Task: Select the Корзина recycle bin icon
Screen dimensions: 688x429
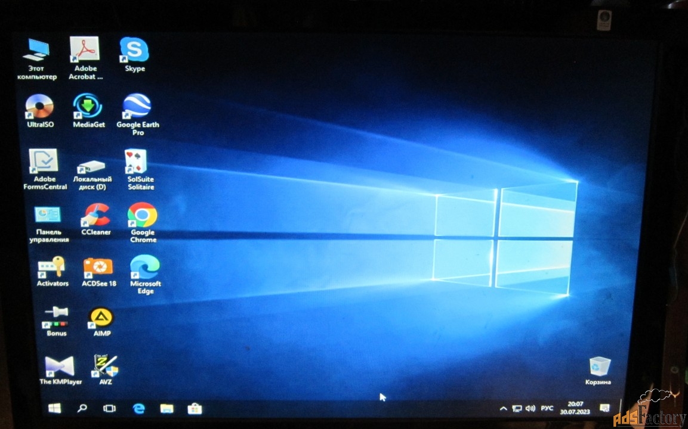Action: 598,371
